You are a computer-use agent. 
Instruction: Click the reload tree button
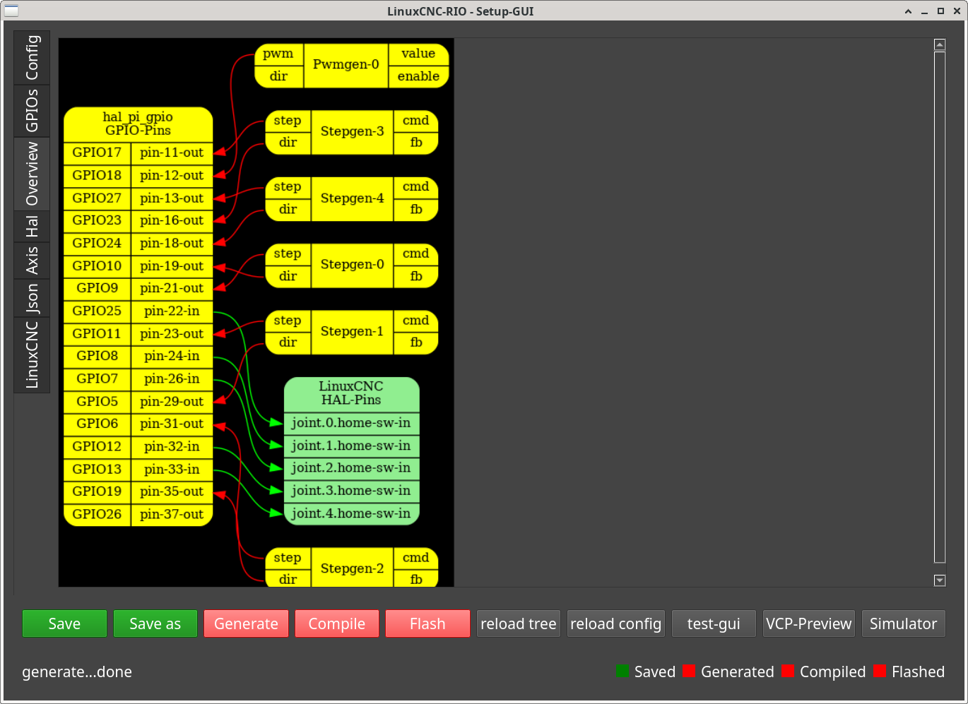pyautogui.click(x=519, y=624)
